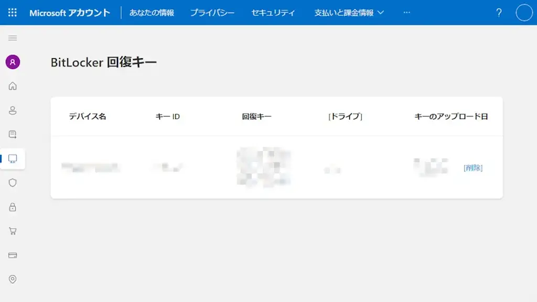The width and height of the screenshot is (537, 302).
Task: Switch to the プライバシー tab
Action: click(x=212, y=13)
